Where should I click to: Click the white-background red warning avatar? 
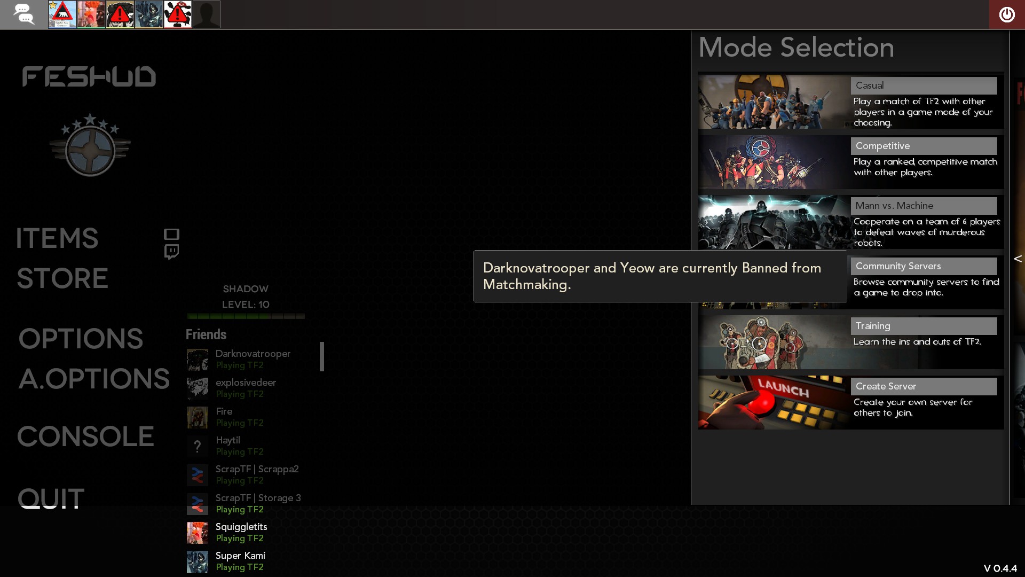(x=178, y=14)
